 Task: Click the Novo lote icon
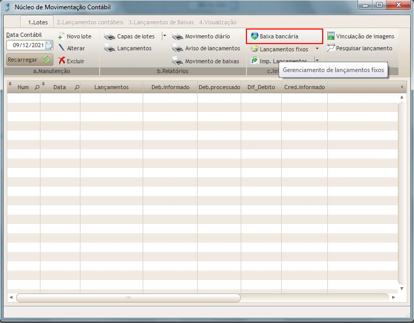click(61, 36)
